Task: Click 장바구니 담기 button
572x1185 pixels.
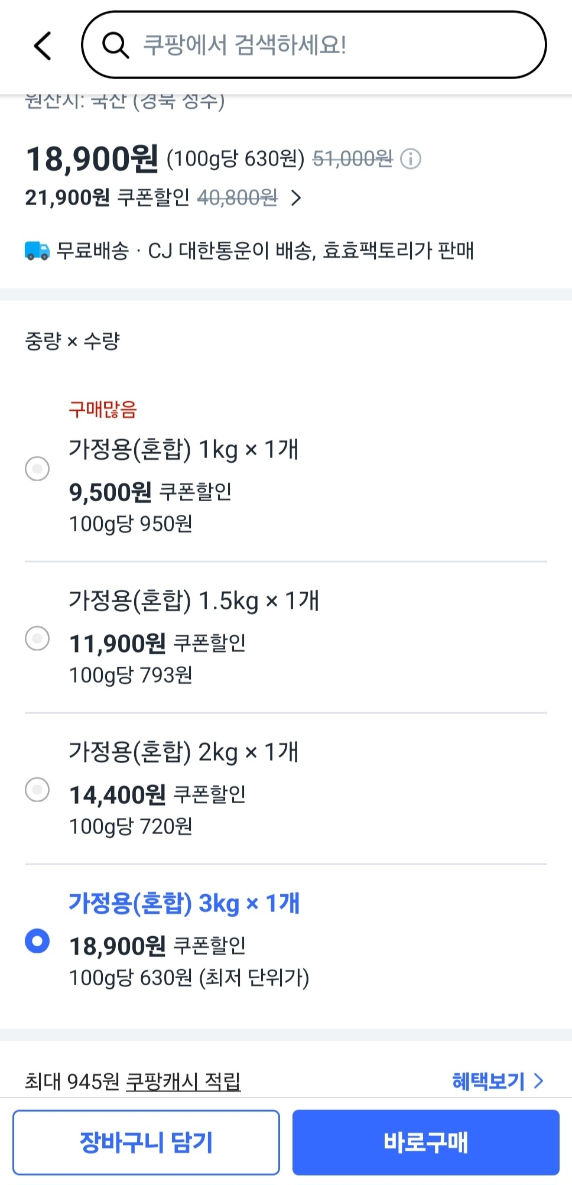Action: point(146,1142)
